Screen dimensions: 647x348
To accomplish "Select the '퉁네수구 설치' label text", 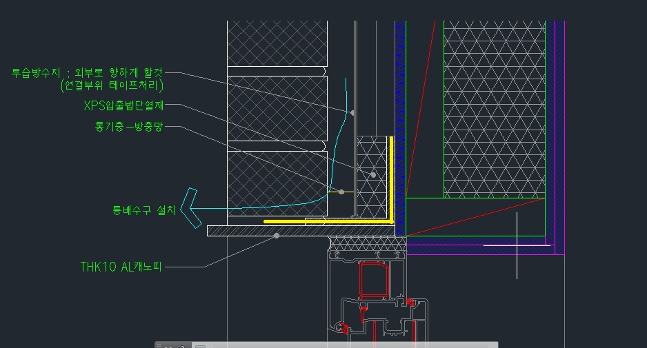I will tap(143, 209).
